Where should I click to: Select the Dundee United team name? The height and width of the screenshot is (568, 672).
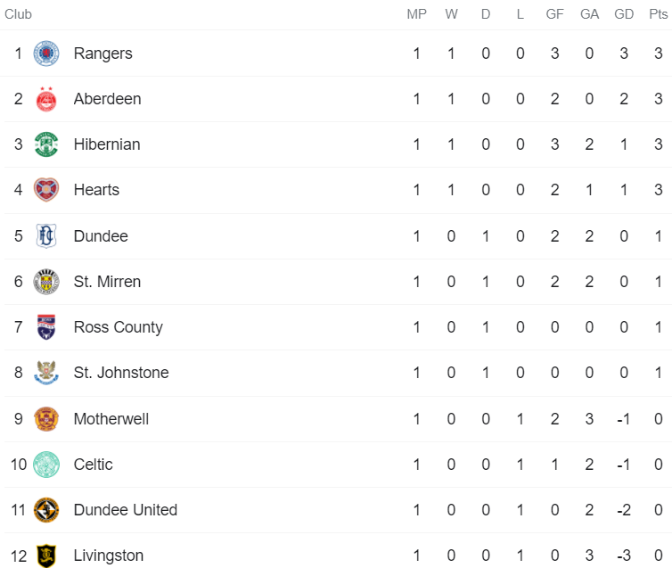(125, 510)
